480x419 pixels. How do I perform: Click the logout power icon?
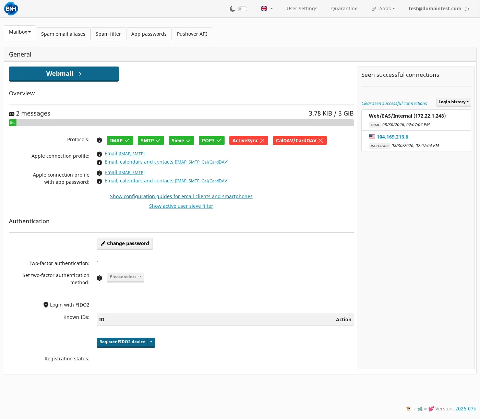point(467,9)
